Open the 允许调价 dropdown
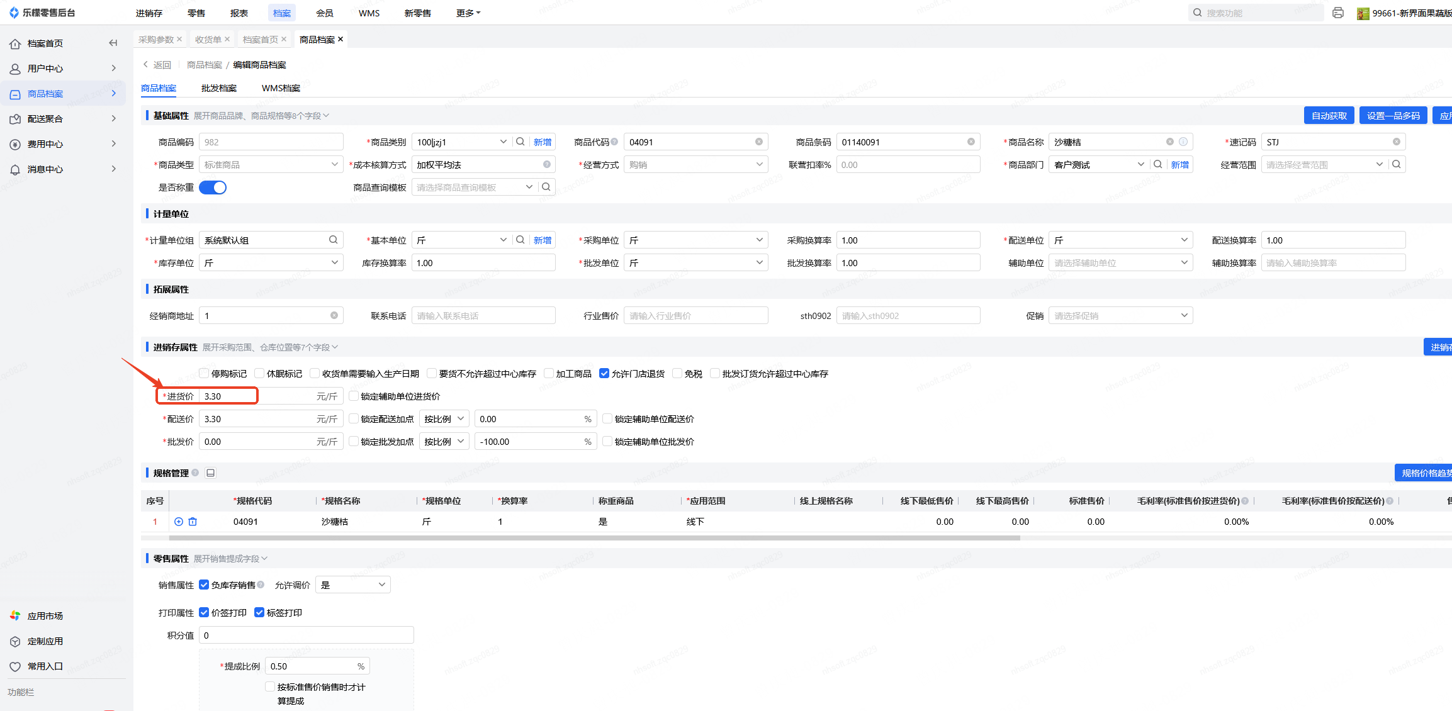 352,585
